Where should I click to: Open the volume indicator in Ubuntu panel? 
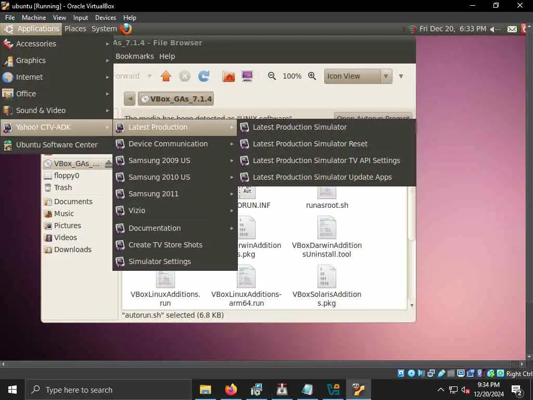pos(496,29)
